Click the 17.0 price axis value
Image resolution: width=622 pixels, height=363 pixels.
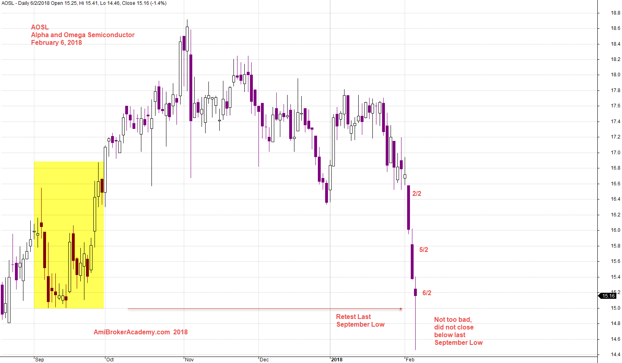(616, 153)
